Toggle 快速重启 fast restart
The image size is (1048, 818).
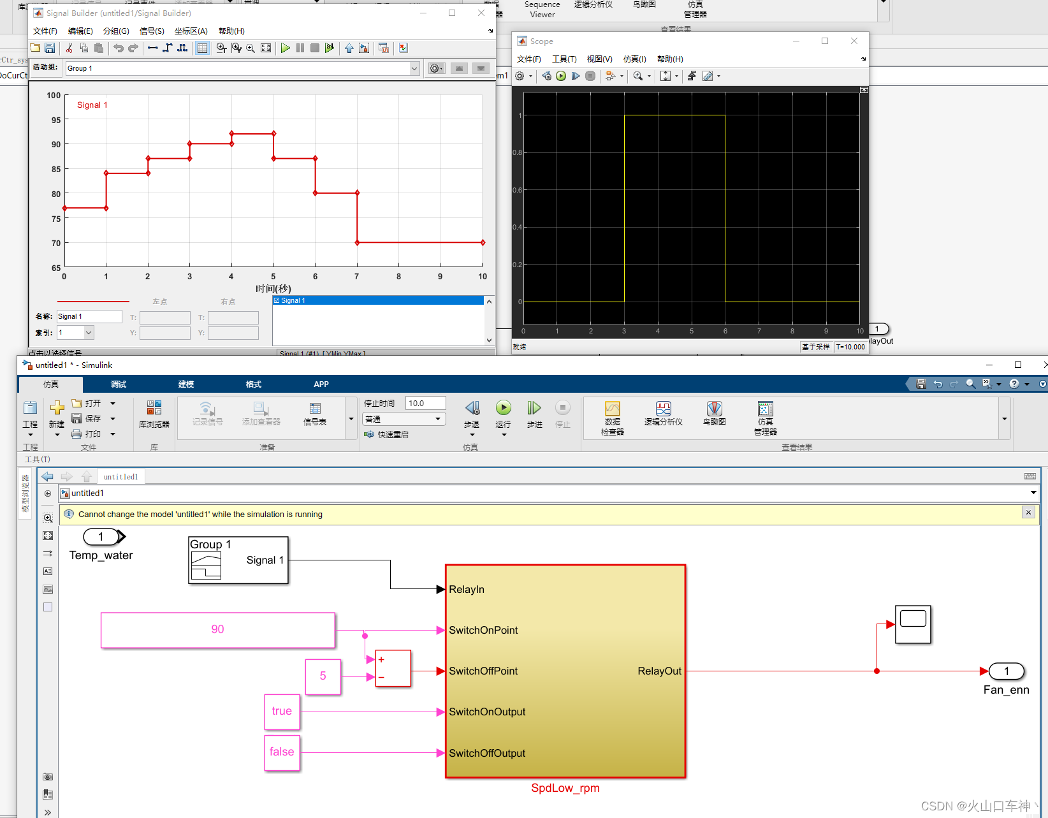tap(386, 434)
